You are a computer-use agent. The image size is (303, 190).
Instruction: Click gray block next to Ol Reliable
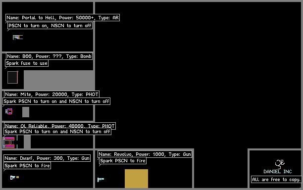point(27,142)
